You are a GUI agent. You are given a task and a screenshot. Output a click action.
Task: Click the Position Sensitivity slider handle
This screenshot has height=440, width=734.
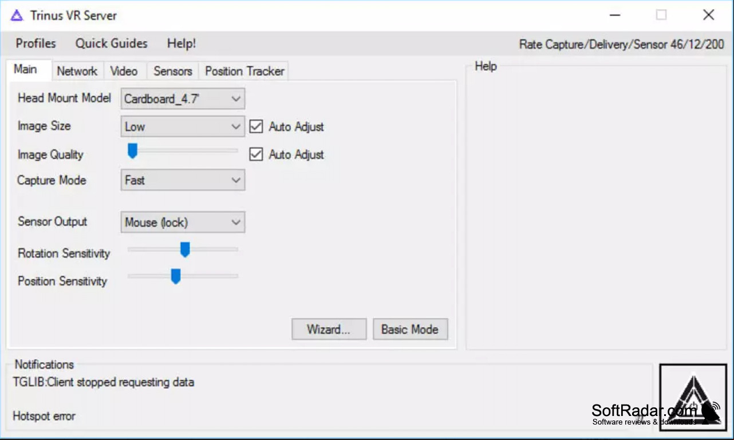pos(176,276)
